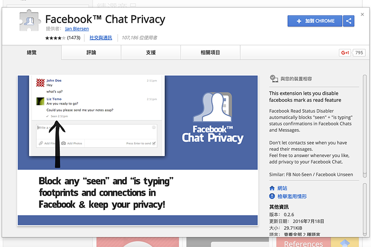Click the exclamation icon beside 檢舉濫用情形

point(272,196)
